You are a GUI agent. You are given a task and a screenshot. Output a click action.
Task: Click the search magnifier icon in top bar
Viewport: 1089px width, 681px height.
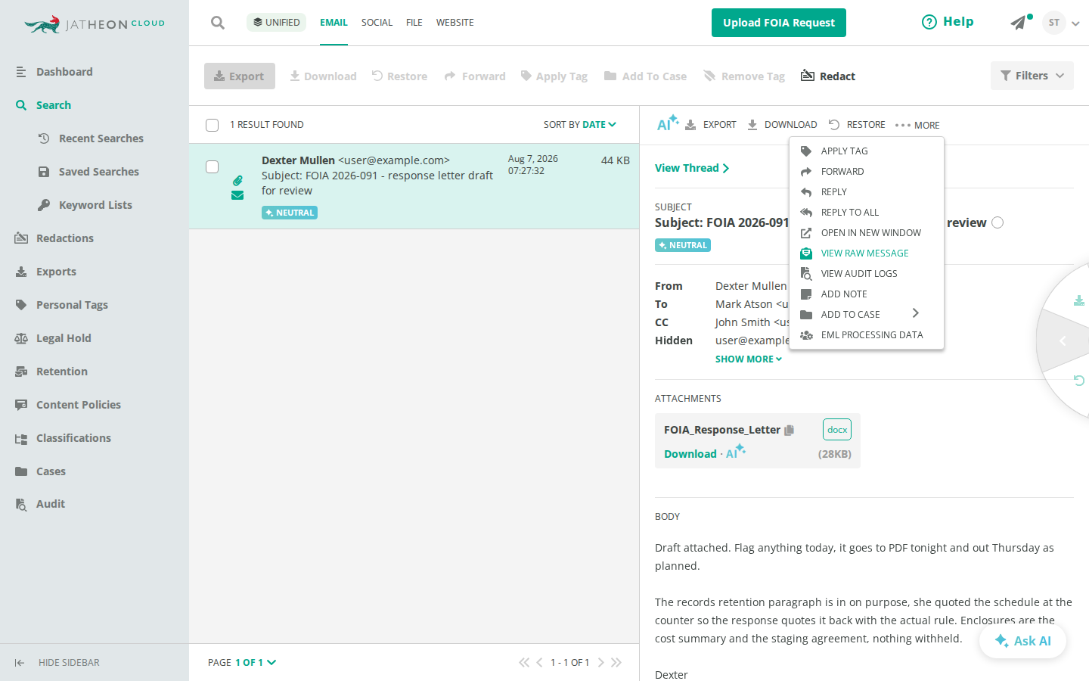click(x=218, y=23)
